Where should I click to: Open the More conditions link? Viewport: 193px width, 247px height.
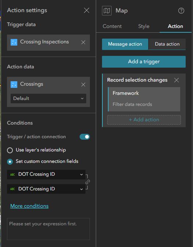pos(29,206)
